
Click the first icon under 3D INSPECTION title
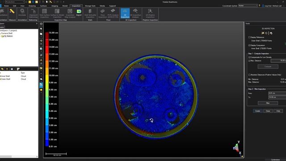pyautogui.click(x=263, y=33)
